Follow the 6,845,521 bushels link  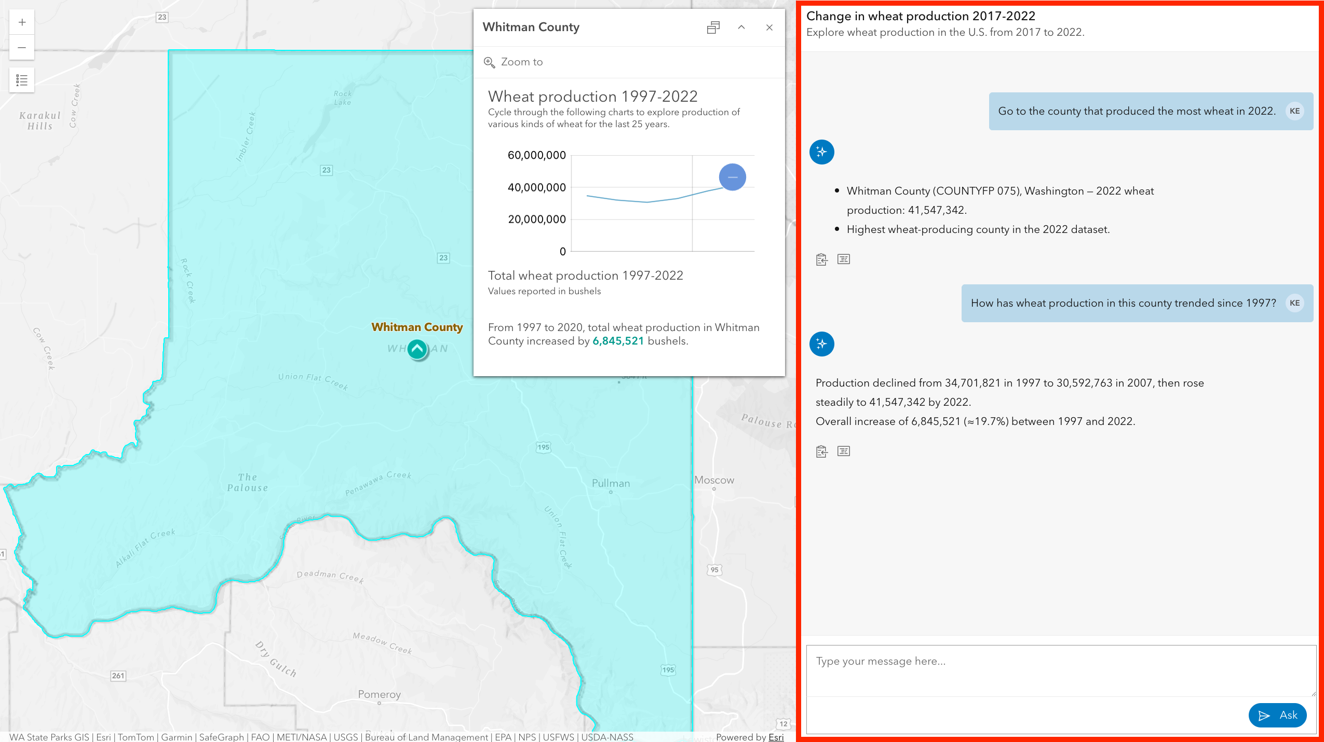[618, 341]
